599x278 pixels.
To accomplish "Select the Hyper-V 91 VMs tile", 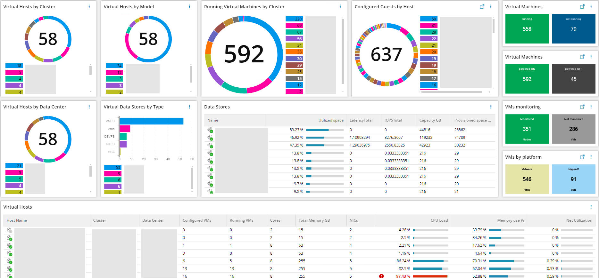I will pos(573,179).
